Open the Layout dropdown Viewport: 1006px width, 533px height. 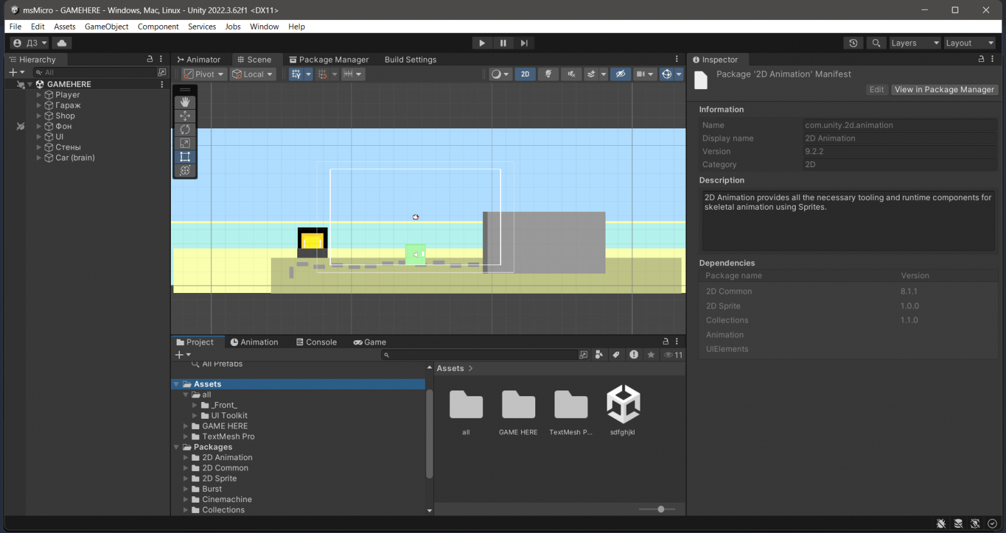pyautogui.click(x=970, y=43)
